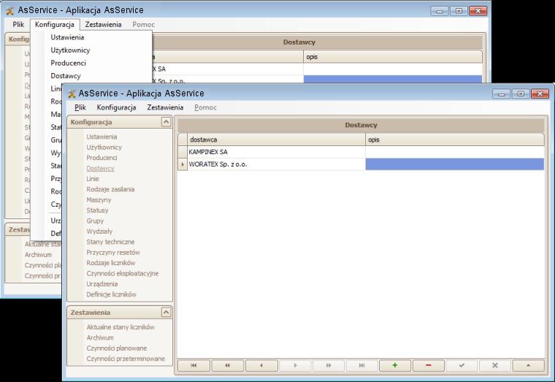This screenshot has height=382, width=555.
Task: Click opis column header in back window
Action: pos(393,57)
